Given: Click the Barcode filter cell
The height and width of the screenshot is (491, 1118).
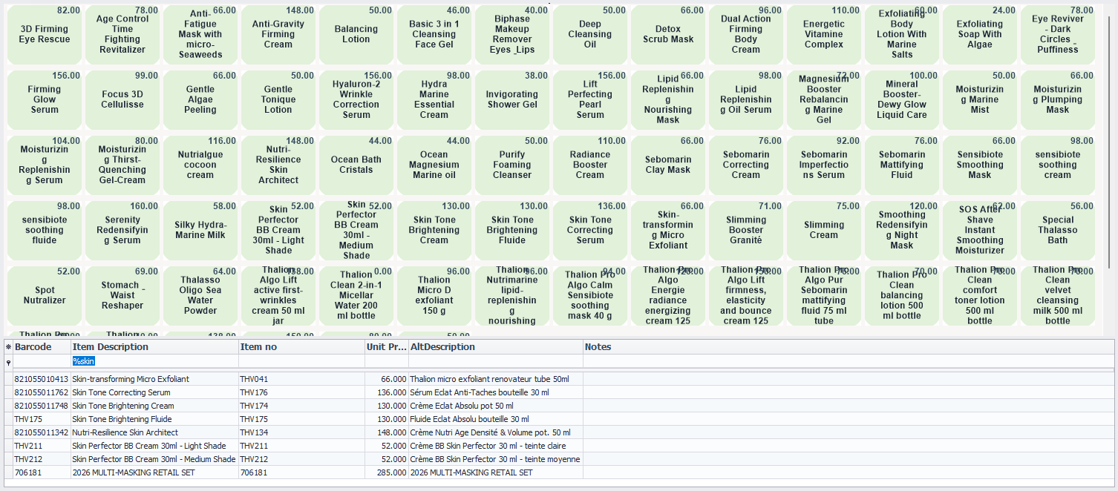Looking at the screenshot, I should [x=42, y=361].
